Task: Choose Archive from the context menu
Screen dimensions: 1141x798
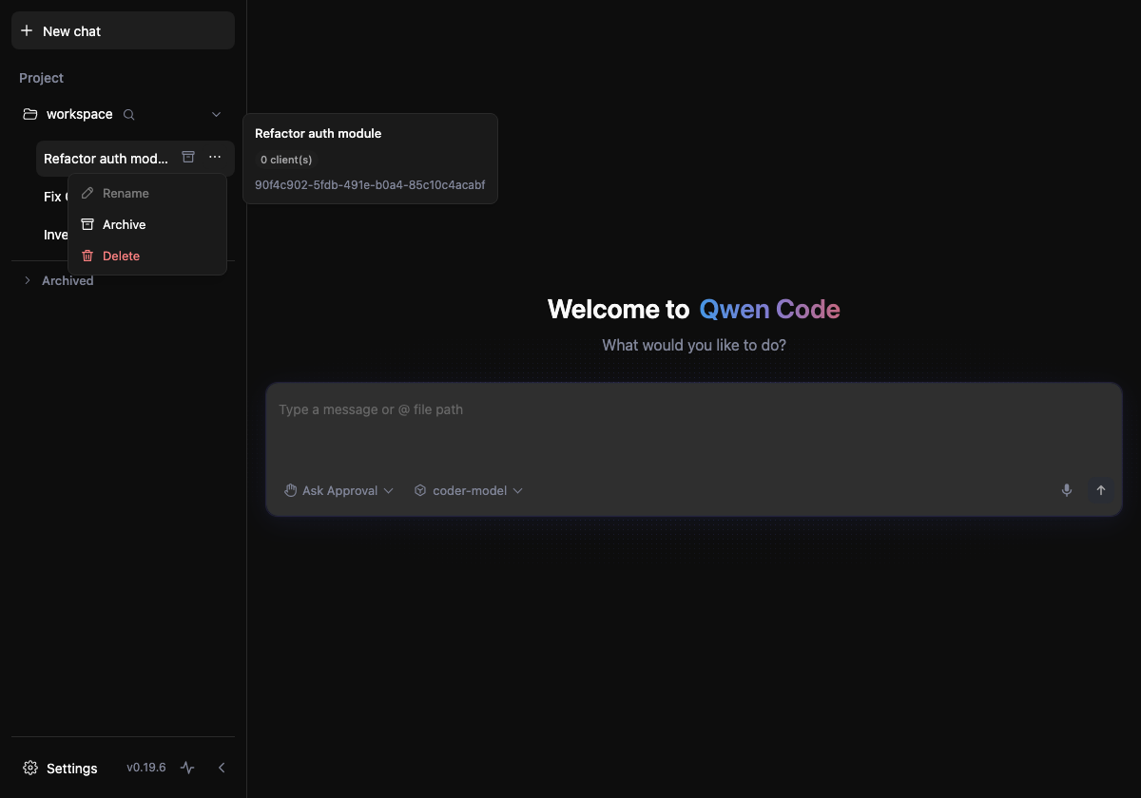Action: click(x=147, y=224)
